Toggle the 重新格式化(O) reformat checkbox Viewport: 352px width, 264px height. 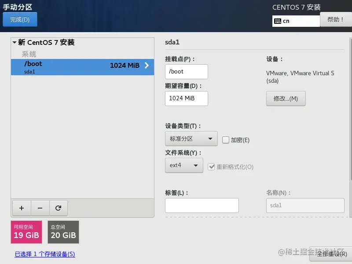(x=211, y=167)
